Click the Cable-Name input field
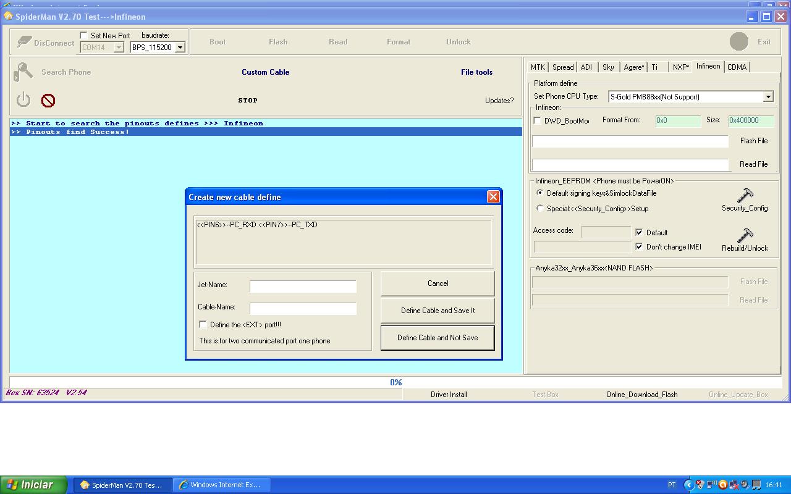Screen dimensions: 791x494 [x=303, y=308]
